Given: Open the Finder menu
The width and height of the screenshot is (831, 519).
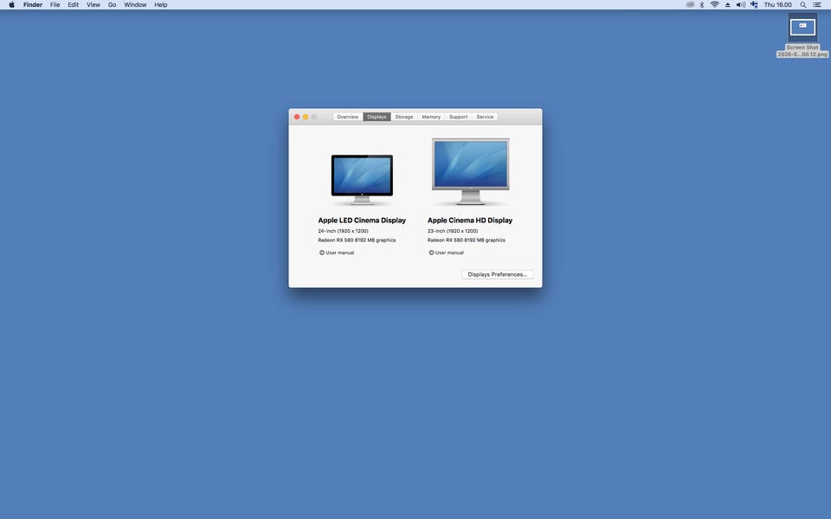Looking at the screenshot, I should click(33, 5).
